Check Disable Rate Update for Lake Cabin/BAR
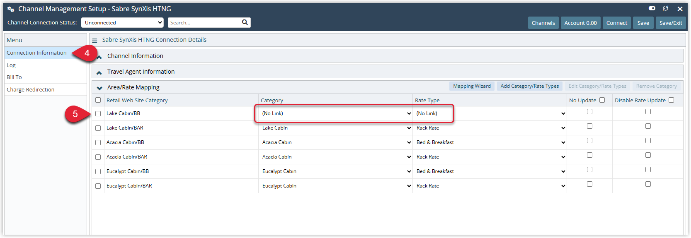The image size is (691, 238). point(648,126)
